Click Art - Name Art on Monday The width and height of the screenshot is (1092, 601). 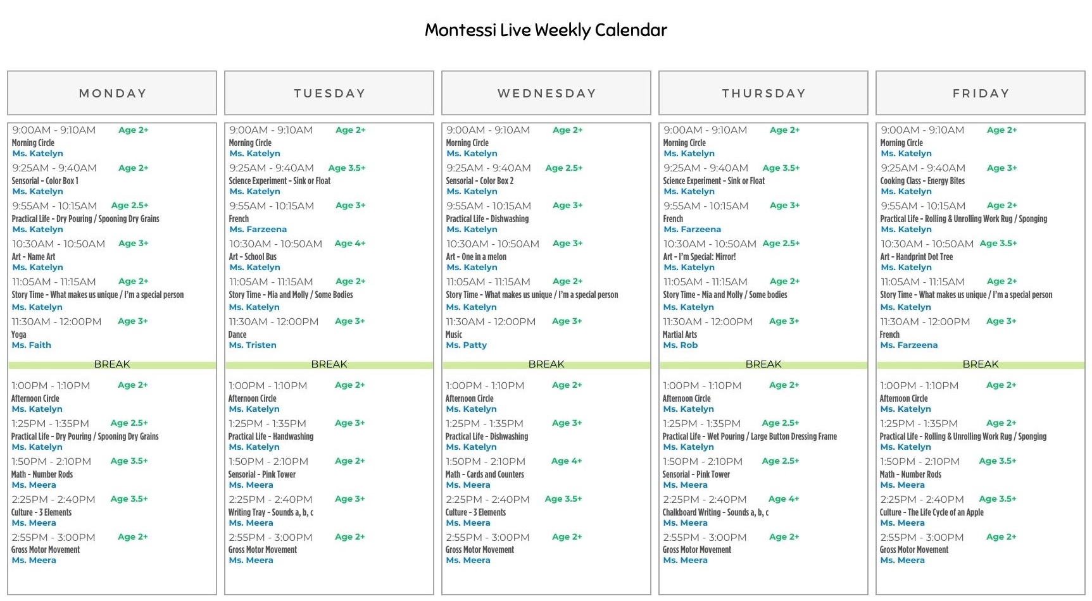pyautogui.click(x=34, y=257)
